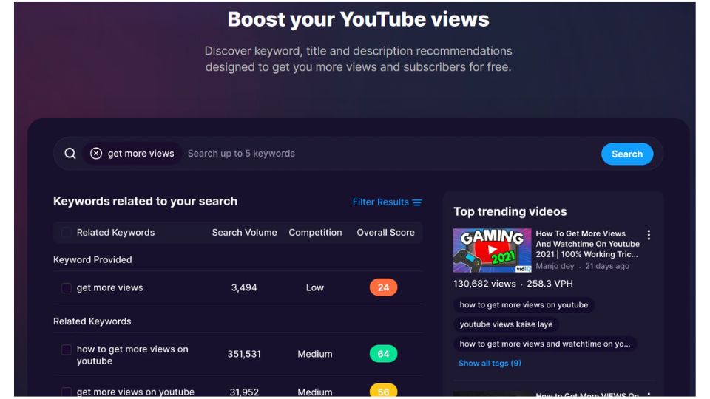Click the blue Search button
710x399 pixels.
(x=627, y=154)
